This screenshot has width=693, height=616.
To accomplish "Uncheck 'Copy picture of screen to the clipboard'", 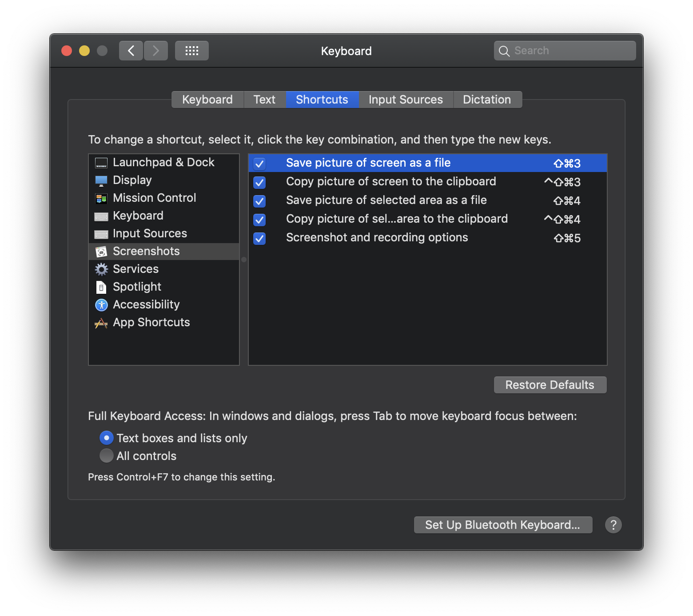I will [259, 182].
